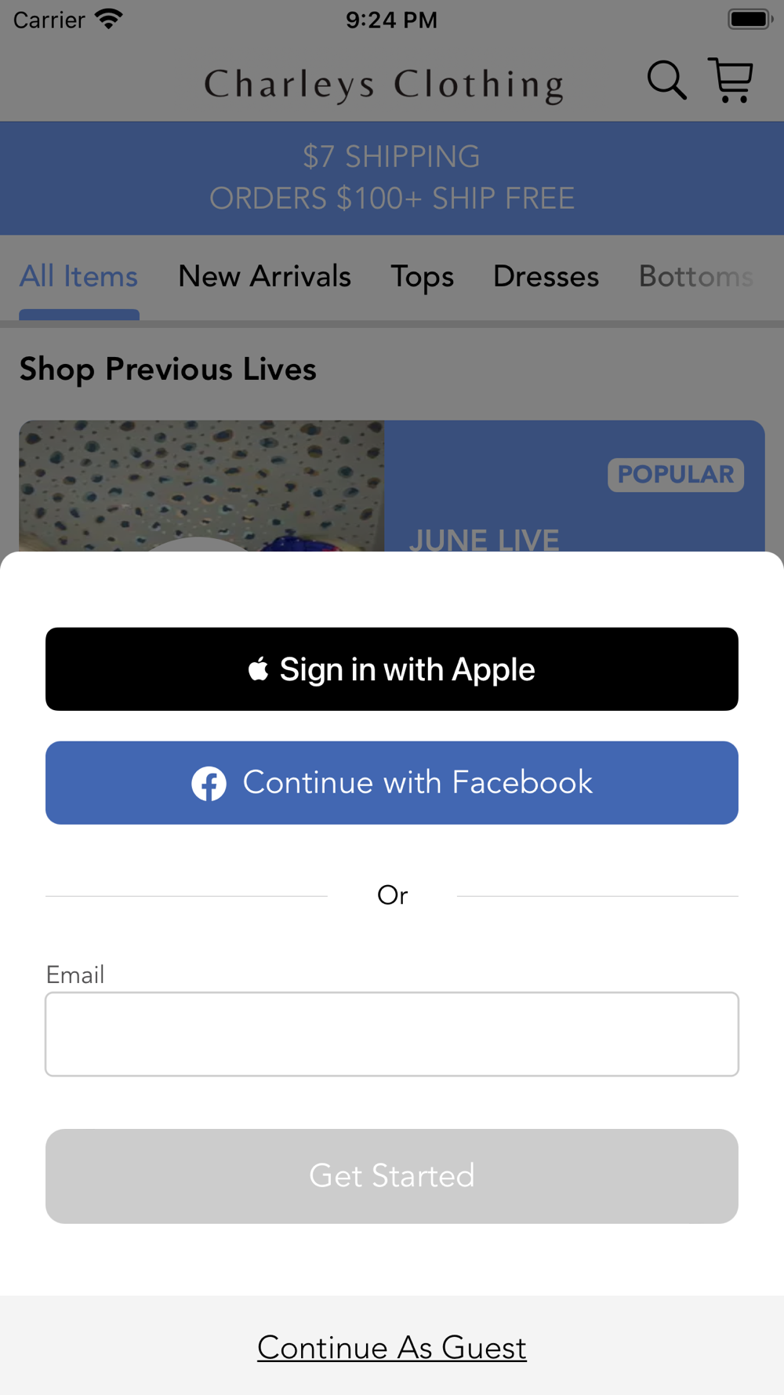Switch to the New Arrivals tab
The image size is (784, 1395).
(x=265, y=276)
